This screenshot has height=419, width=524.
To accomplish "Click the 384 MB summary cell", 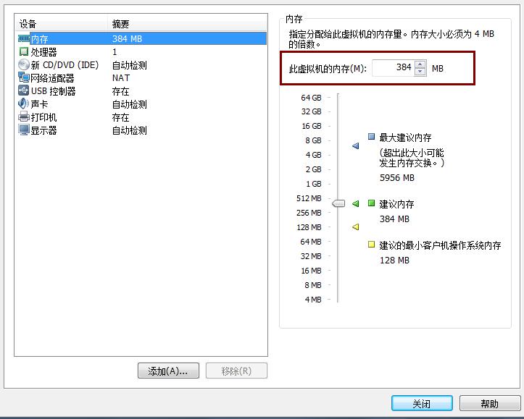I will tap(128, 38).
